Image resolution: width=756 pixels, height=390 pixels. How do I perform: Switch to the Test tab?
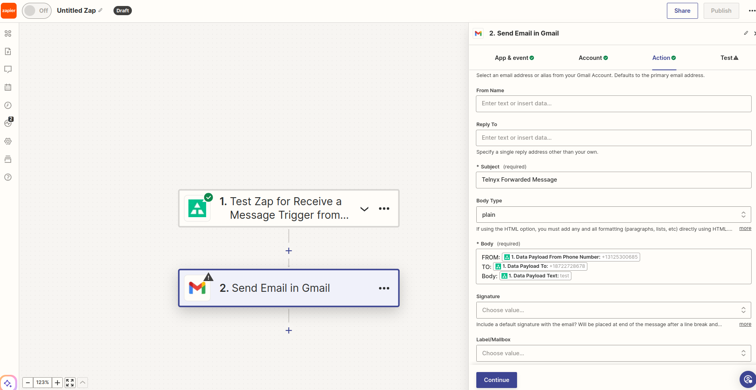coord(729,58)
